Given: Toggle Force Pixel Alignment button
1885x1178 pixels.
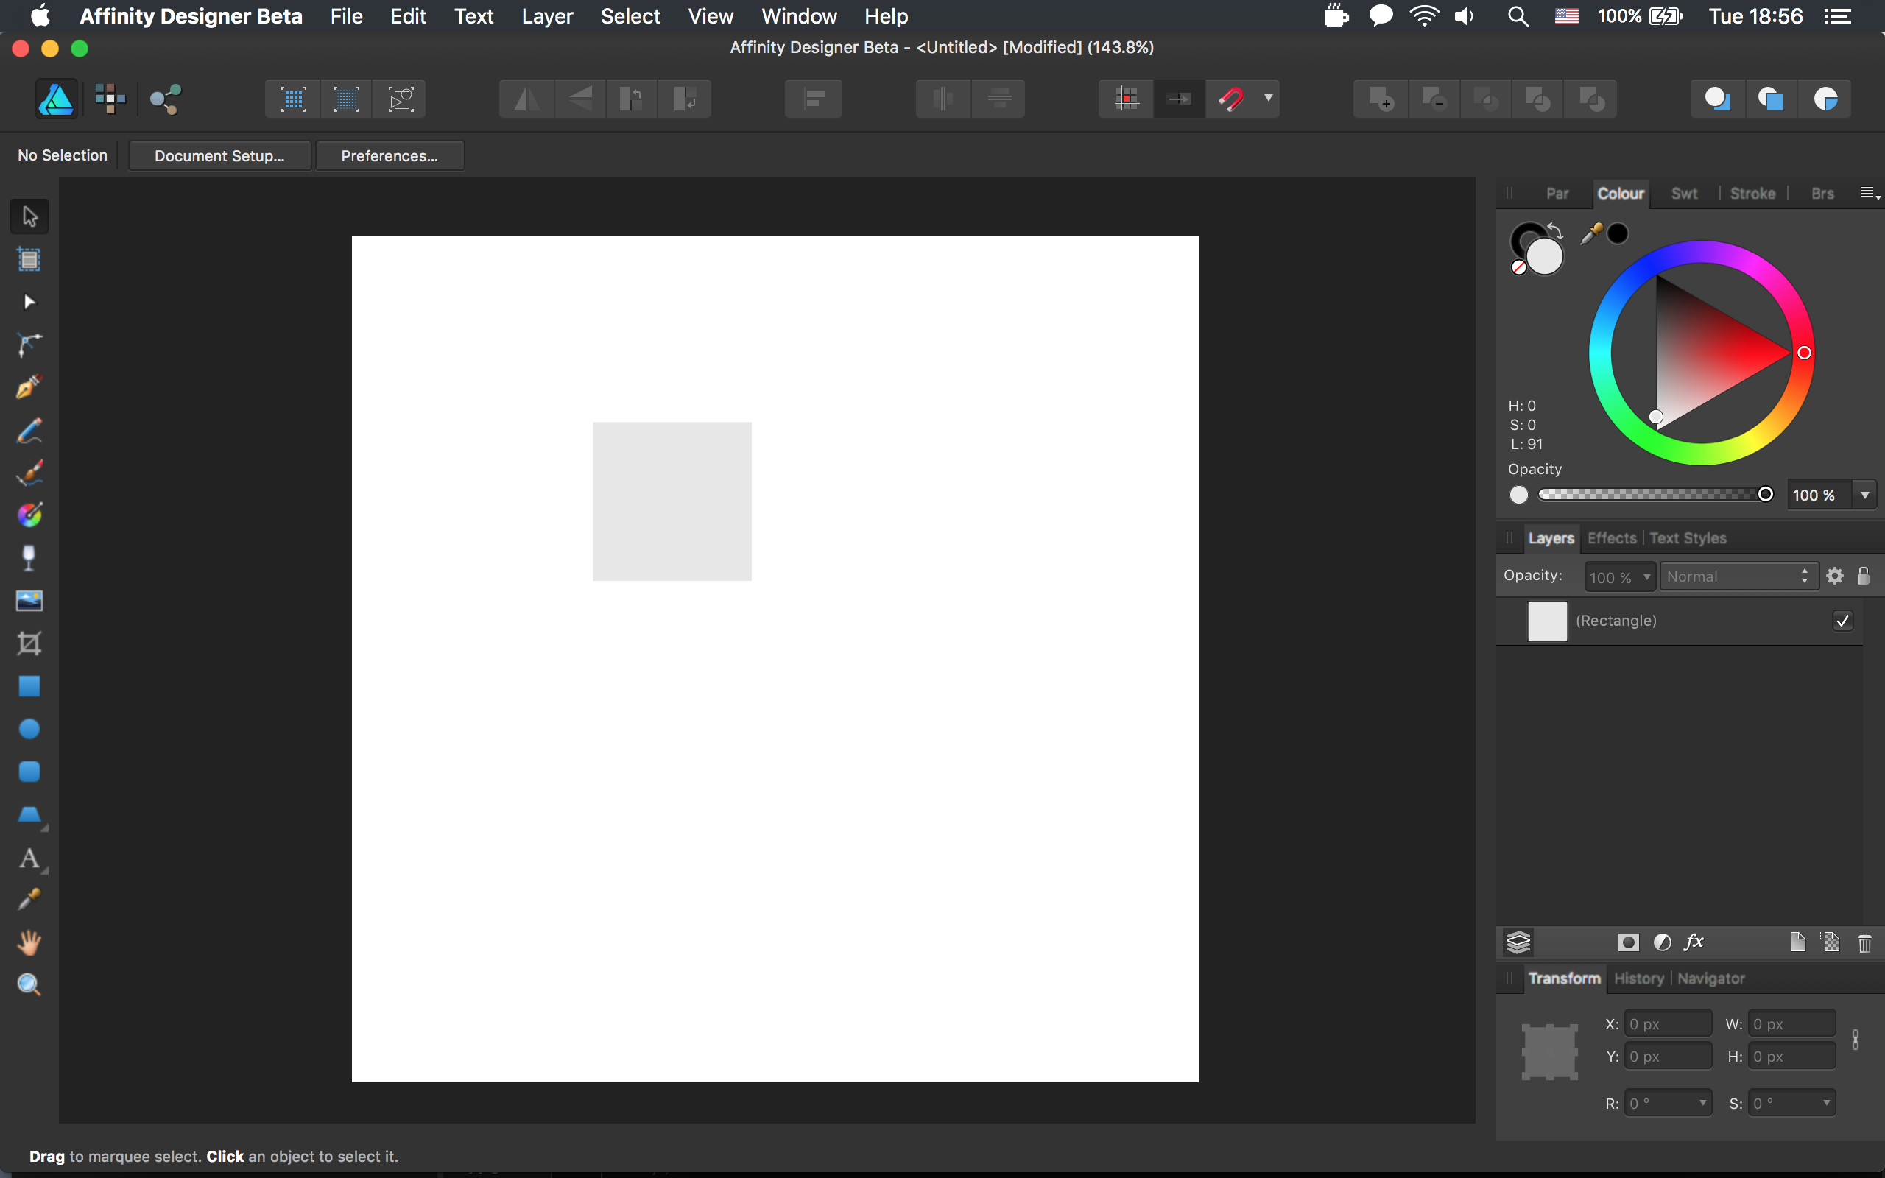Looking at the screenshot, I should [1127, 99].
